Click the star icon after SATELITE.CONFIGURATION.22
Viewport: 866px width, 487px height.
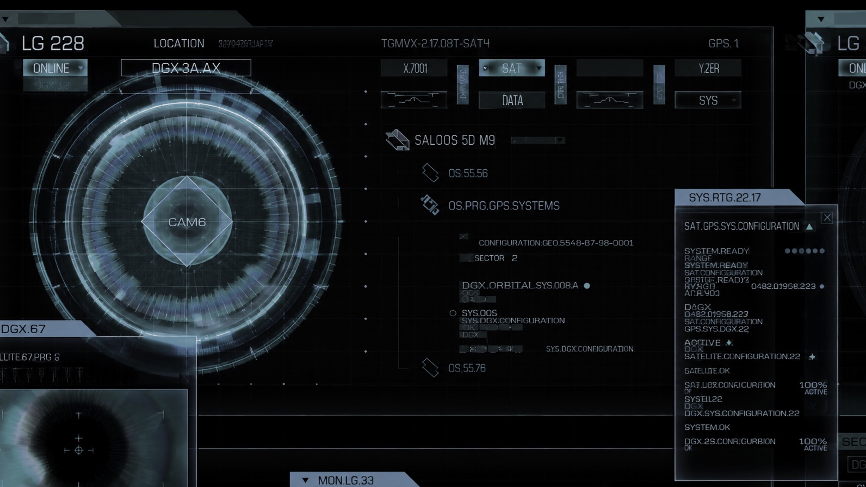812,357
